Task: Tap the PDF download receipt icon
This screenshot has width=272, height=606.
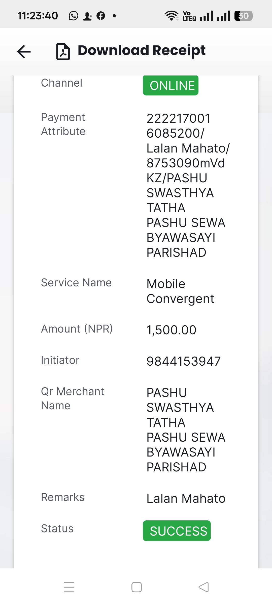Action: [x=63, y=52]
